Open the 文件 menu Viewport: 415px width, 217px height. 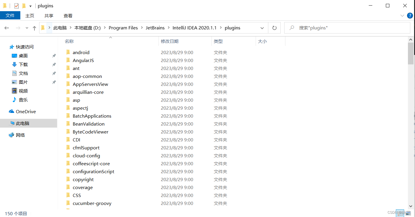(x=10, y=16)
